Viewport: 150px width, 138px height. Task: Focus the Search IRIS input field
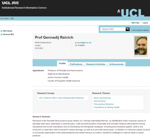coord(113,29)
